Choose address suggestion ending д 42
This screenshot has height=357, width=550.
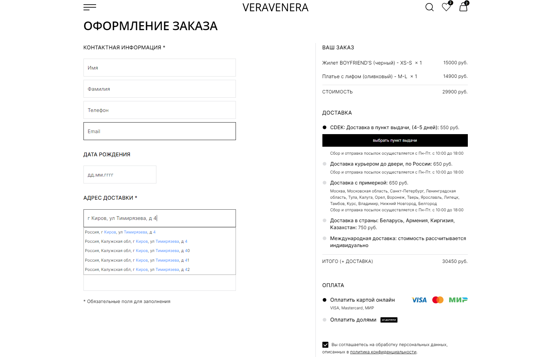coord(137,270)
